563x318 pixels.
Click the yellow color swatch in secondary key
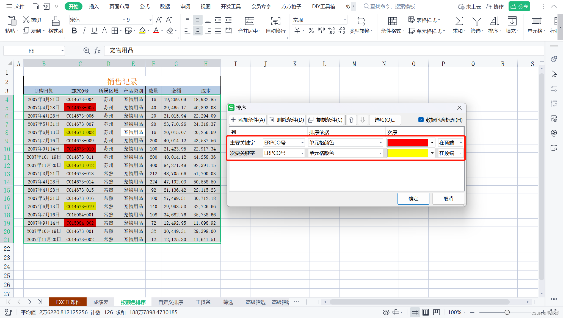[x=407, y=153]
